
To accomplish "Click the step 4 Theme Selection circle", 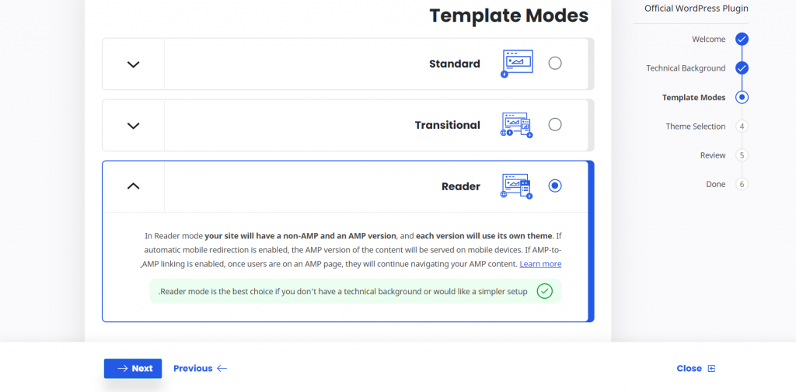I will [x=742, y=127].
